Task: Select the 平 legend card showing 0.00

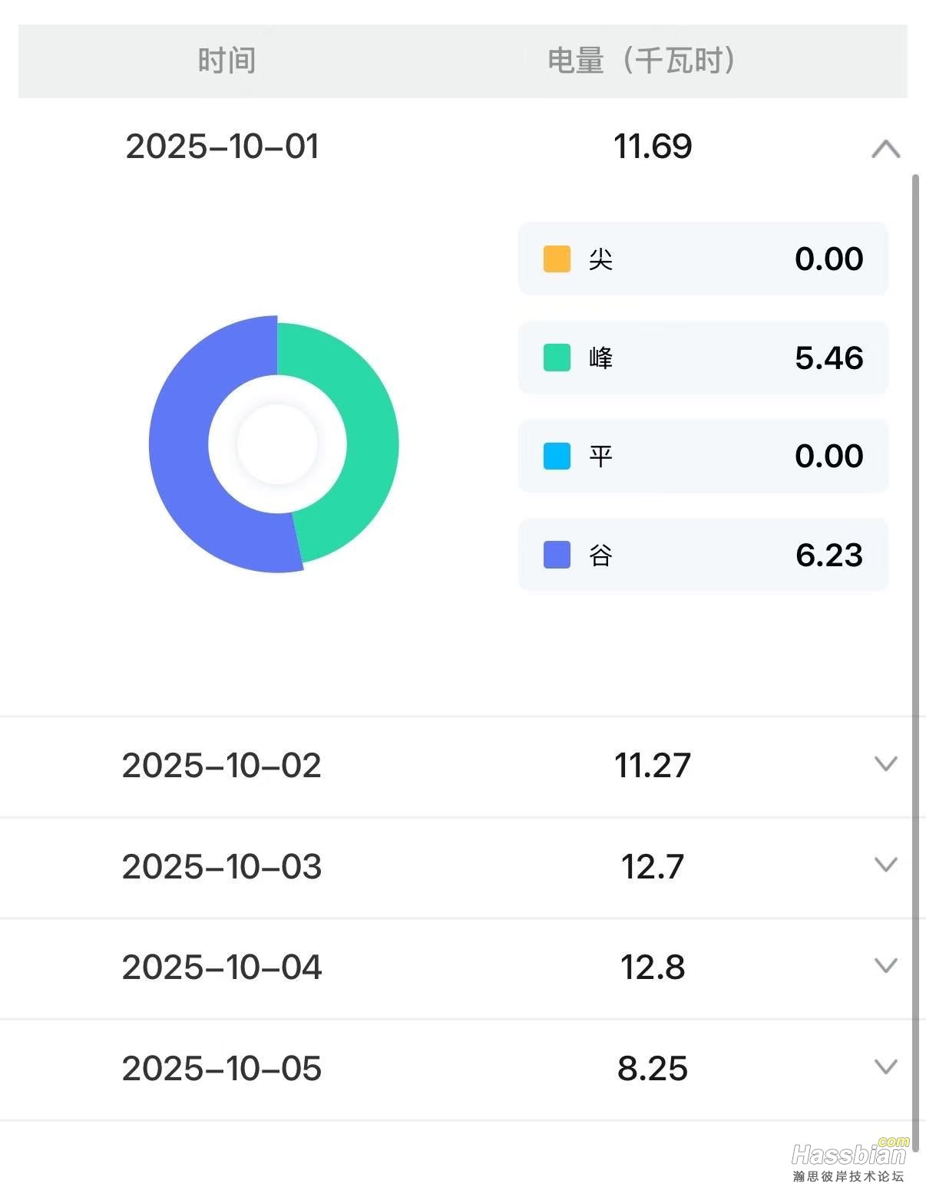Action: coord(703,456)
